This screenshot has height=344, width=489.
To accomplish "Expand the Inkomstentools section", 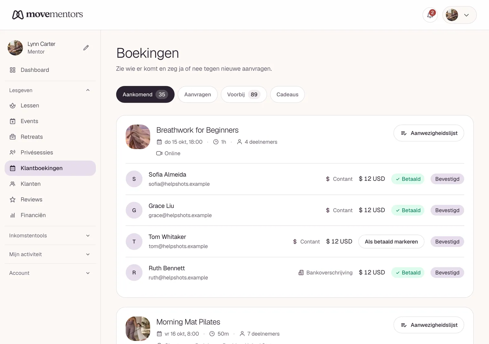I will click(x=50, y=235).
